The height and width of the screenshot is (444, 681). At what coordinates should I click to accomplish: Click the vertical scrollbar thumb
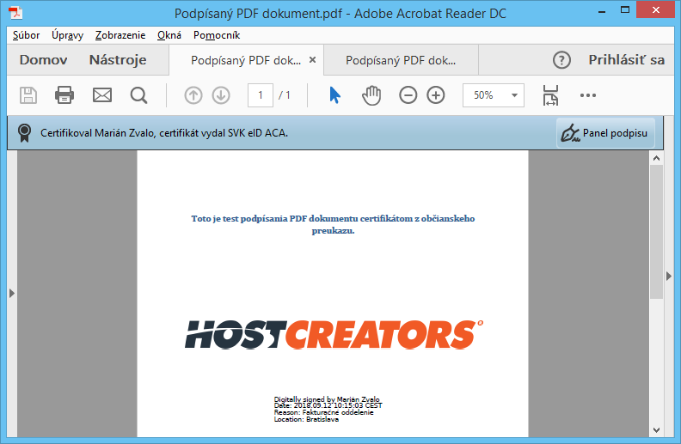pos(656,231)
